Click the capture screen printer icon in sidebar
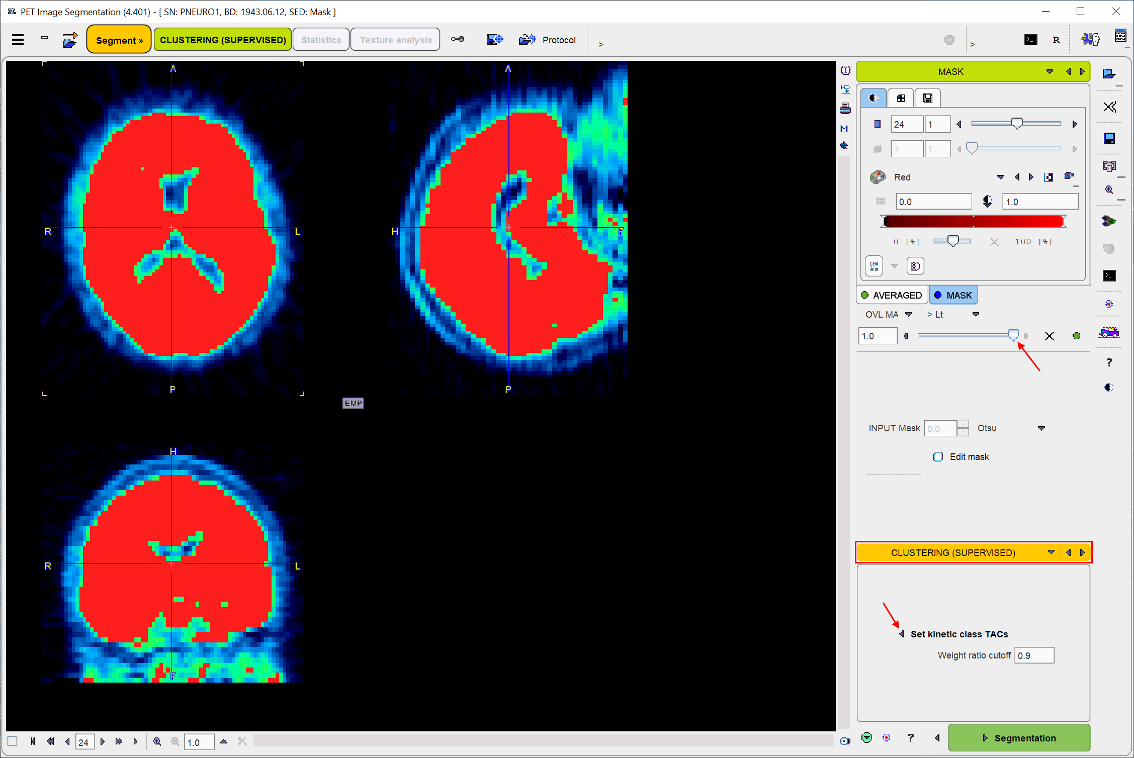 pyautogui.click(x=1109, y=166)
